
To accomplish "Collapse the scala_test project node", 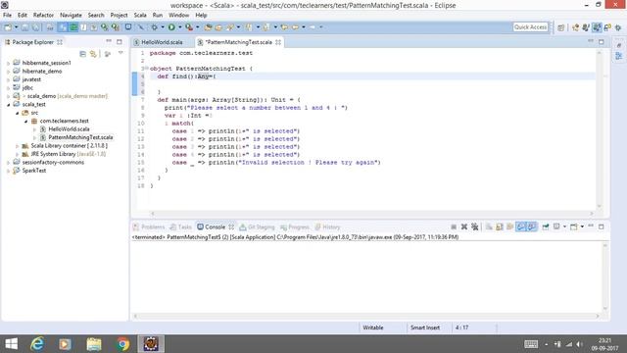I will click(x=9, y=105).
